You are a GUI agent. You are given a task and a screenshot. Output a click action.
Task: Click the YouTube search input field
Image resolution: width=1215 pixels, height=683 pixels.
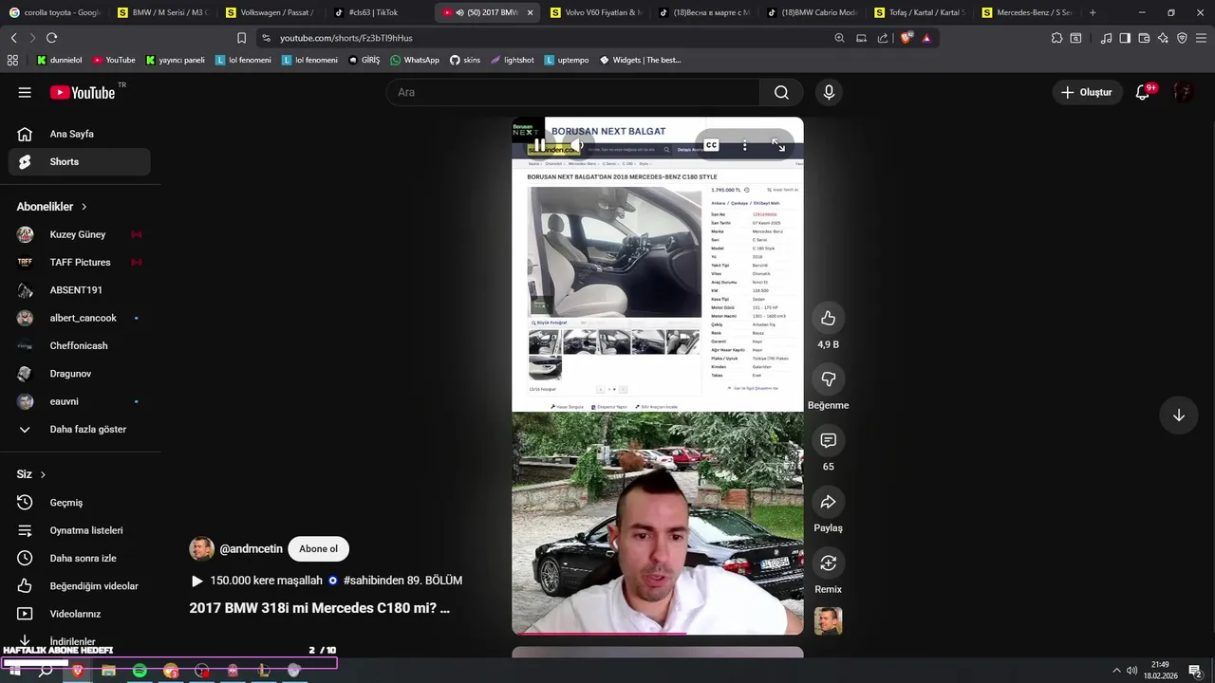click(x=572, y=92)
